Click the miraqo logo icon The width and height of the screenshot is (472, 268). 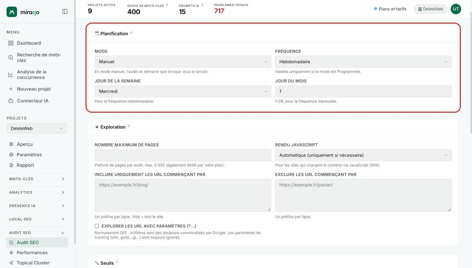pyautogui.click(x=12, y=12)
